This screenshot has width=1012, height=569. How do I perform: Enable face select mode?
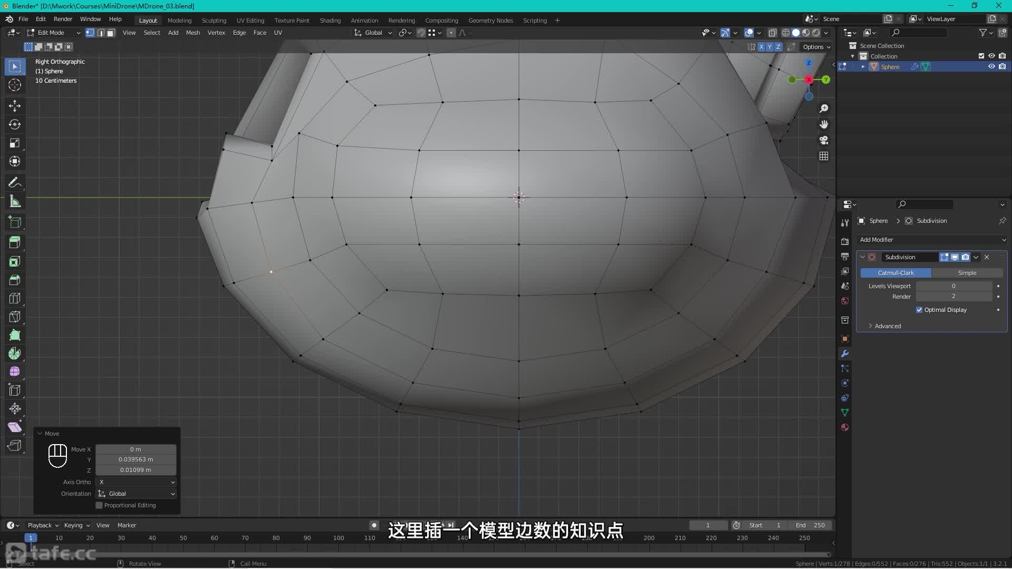[111, 33]
